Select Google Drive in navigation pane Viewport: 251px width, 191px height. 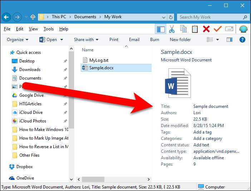pyautogui.click(x=31, y=95)
